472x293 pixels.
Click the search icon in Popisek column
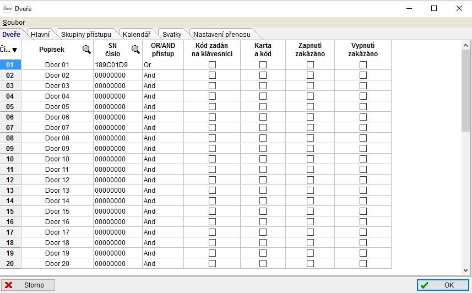(86, 50)
